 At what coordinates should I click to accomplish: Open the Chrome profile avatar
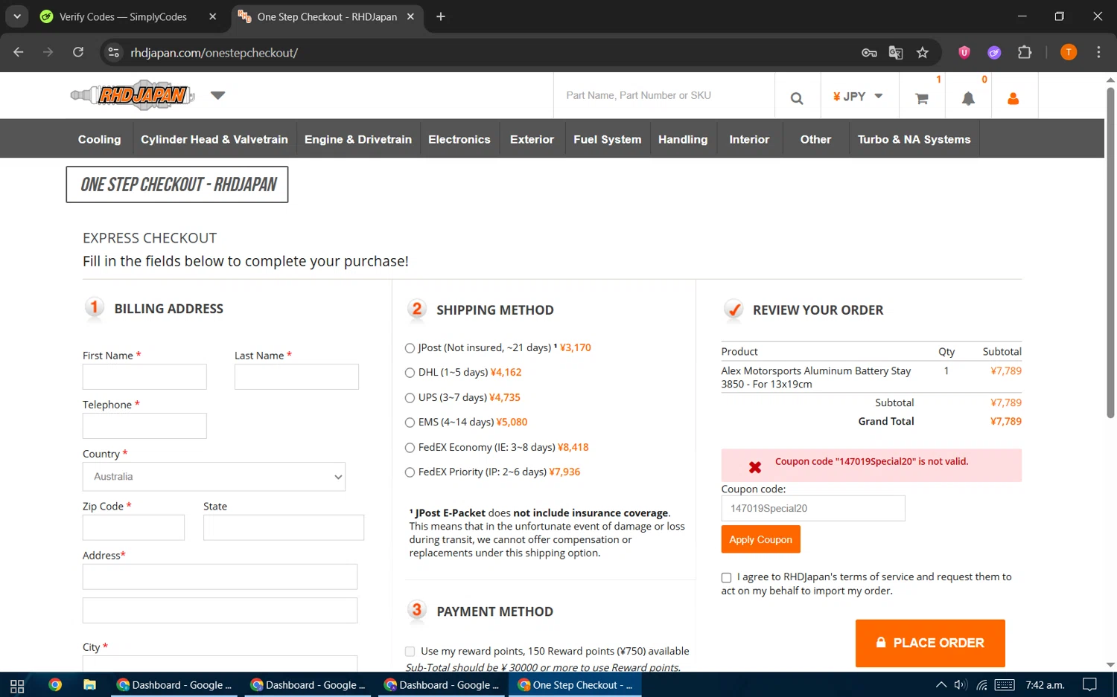[x=1069, y=52]
